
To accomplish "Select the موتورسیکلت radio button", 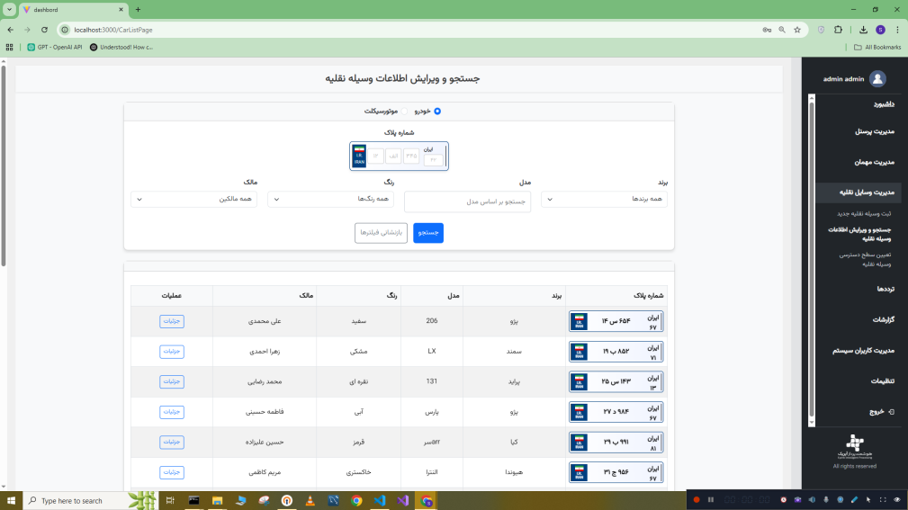I will click(404, 112).
